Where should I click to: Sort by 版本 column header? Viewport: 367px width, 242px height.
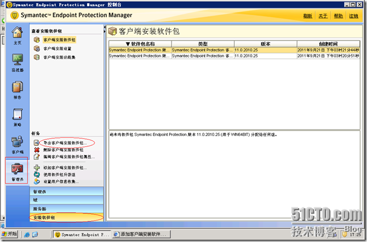tap(266, 44)
